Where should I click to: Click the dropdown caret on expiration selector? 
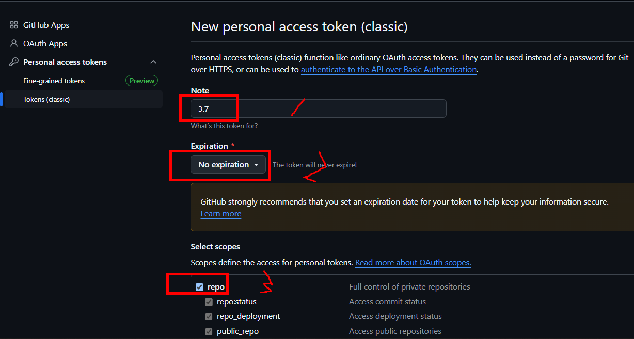[x=256, y=165]
